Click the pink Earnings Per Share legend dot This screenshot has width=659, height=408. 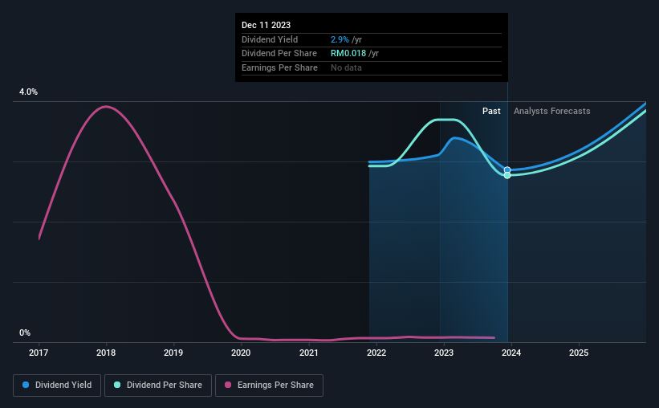point(228,385)
